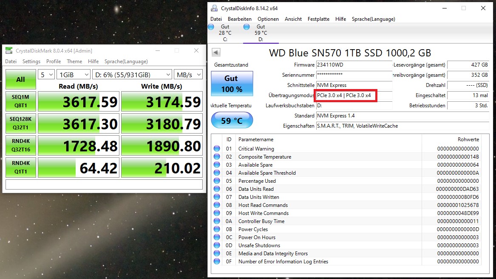Image resolution: width=496 pixels, height=279 pixels.
Task: Open Ansicht menu in CrystalDiskInfo
Action: coord(293,19)
